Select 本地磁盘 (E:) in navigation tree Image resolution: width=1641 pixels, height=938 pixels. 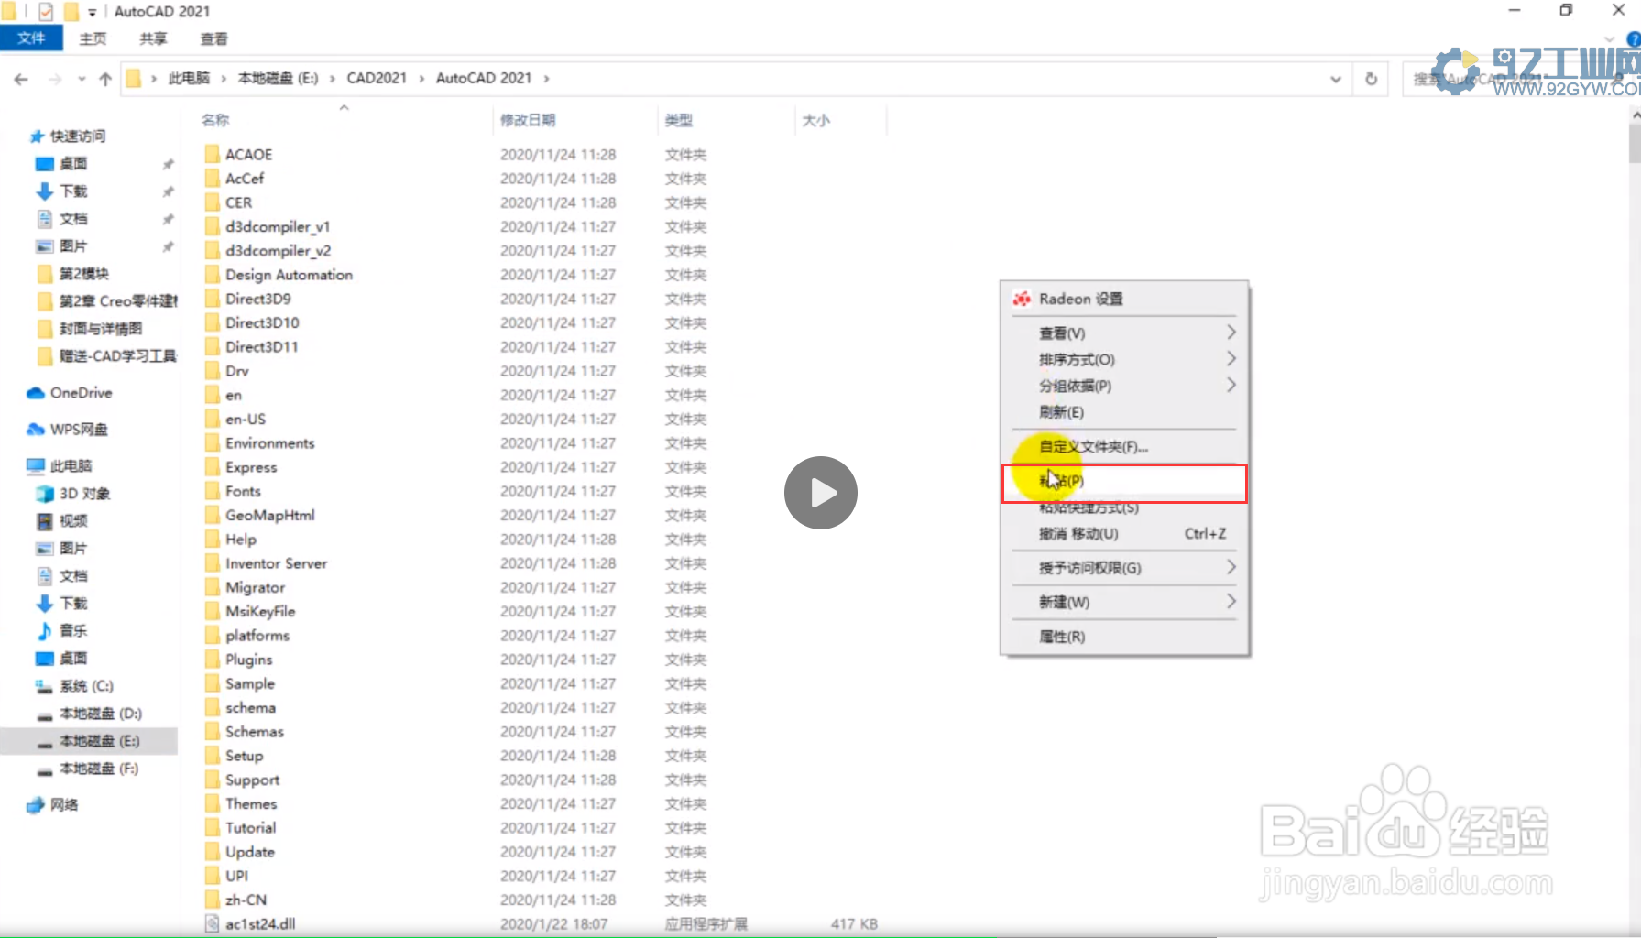pos(89,741)
